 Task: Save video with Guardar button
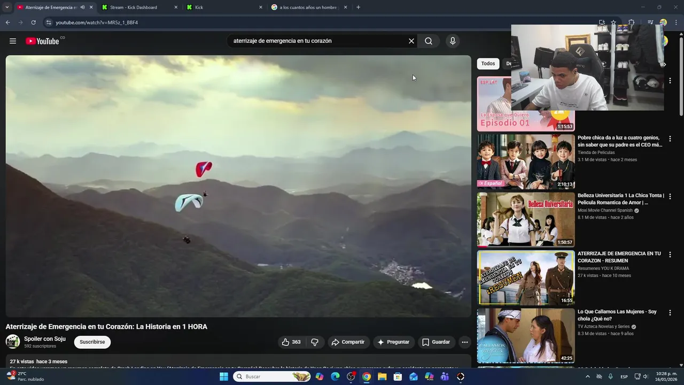point(436,342)
